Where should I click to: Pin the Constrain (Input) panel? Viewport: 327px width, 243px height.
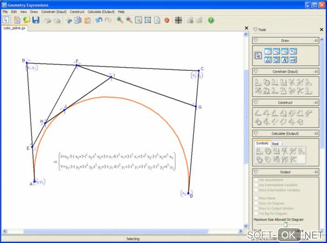point(316,72)
